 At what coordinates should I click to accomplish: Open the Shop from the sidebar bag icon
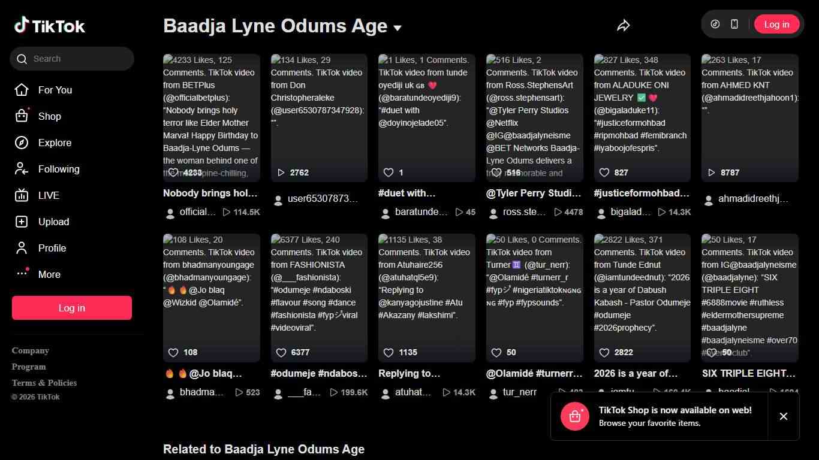tap(22, 116)
